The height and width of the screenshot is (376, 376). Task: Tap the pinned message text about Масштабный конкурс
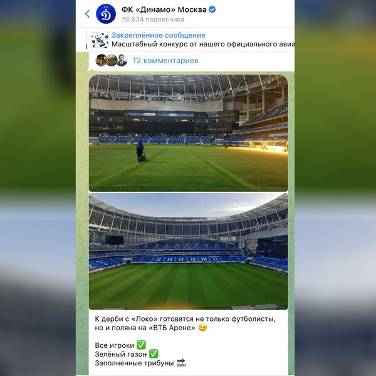coord(203,44)
